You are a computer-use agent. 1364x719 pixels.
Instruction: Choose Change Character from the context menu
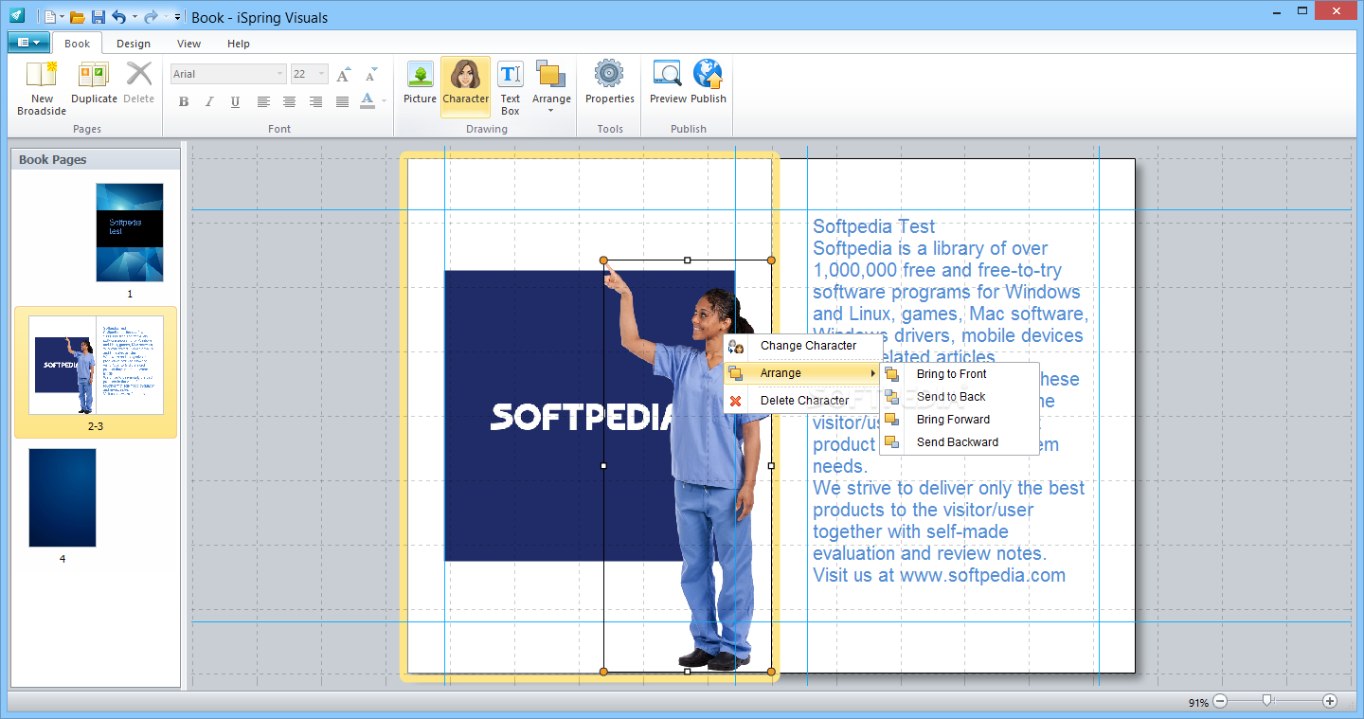803,346
